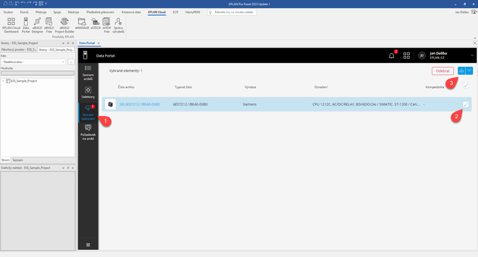Click the sidebar hamburger menu icon
This screenshot has height=257, width=478.
(88, 245)
